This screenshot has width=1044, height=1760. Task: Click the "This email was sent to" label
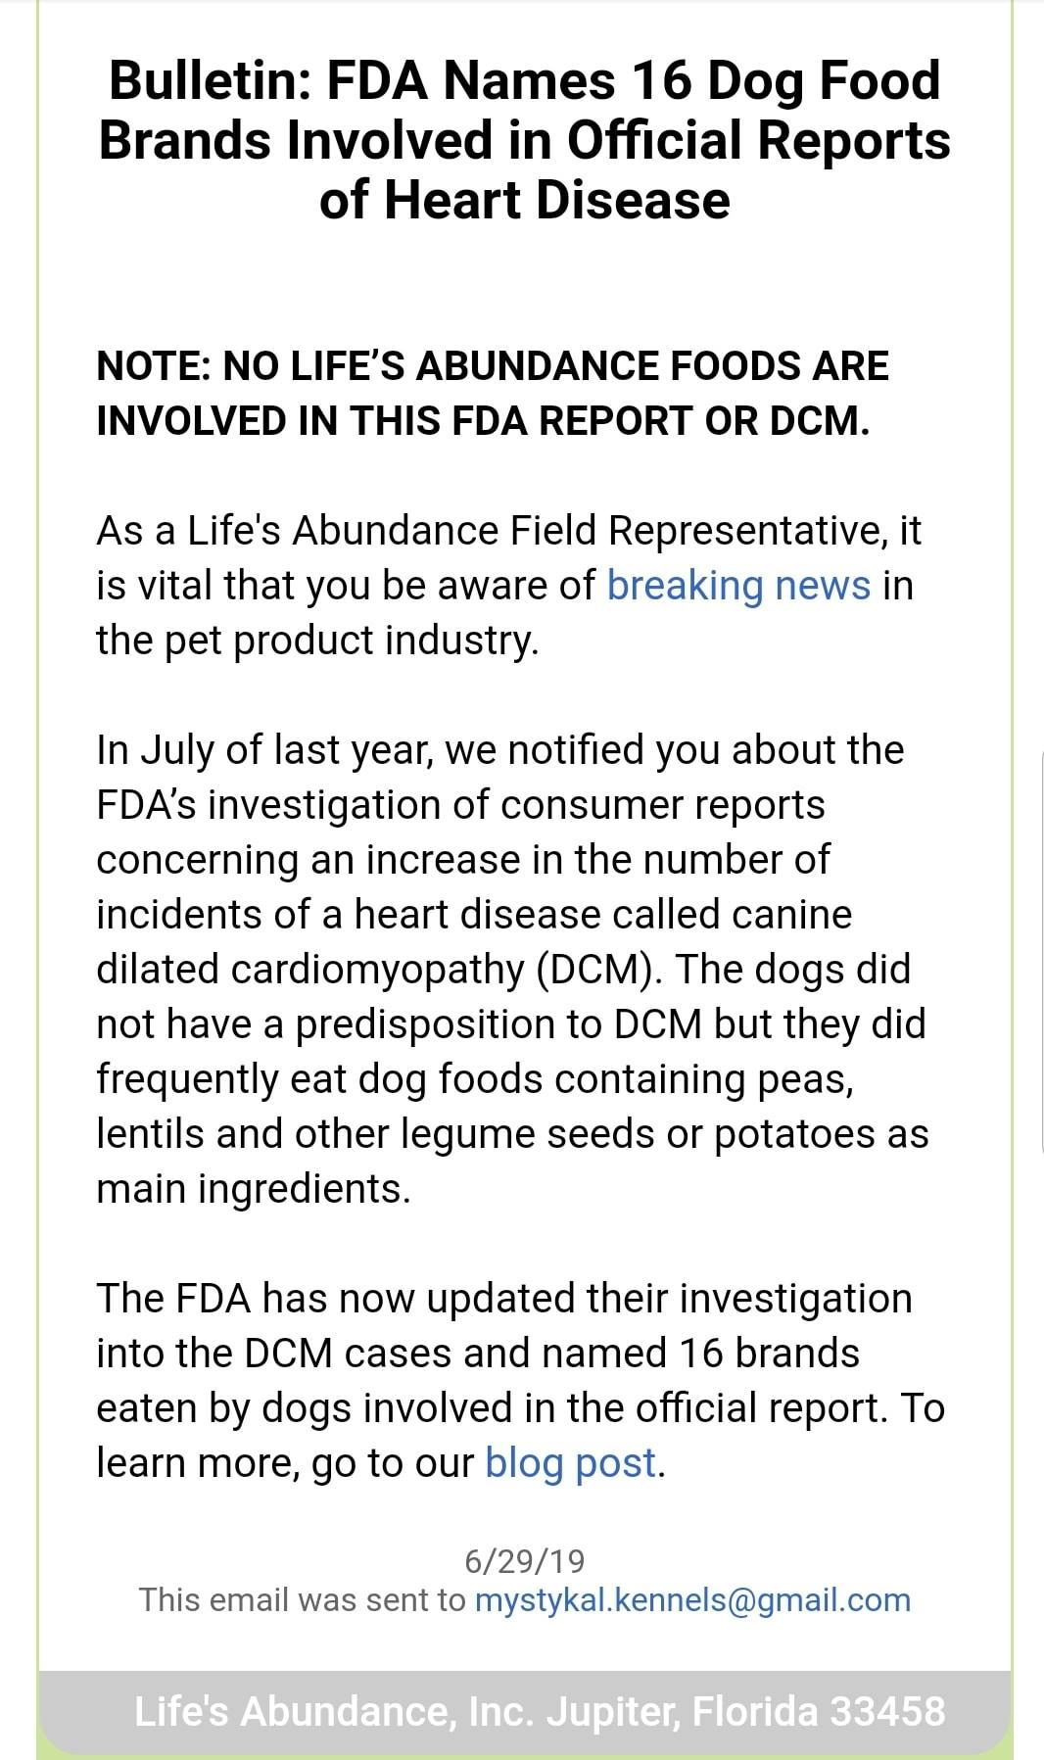tap(303, 1599)
